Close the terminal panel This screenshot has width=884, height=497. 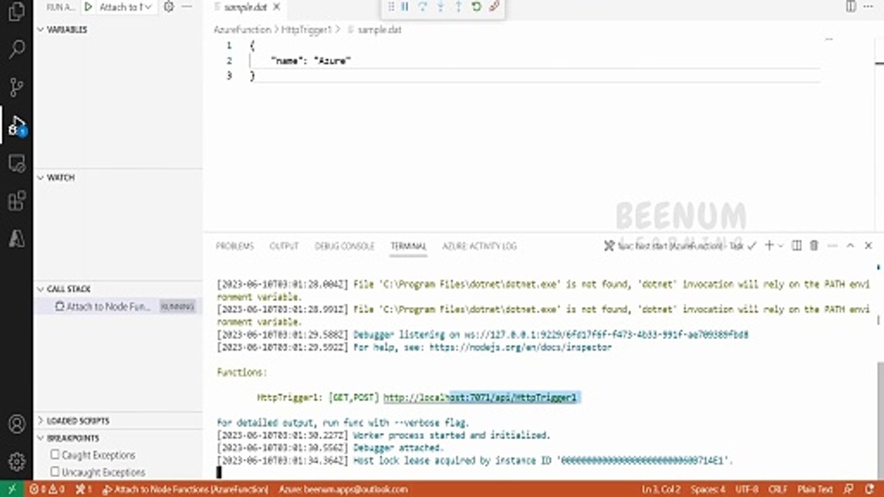click(x=868, y=245)
